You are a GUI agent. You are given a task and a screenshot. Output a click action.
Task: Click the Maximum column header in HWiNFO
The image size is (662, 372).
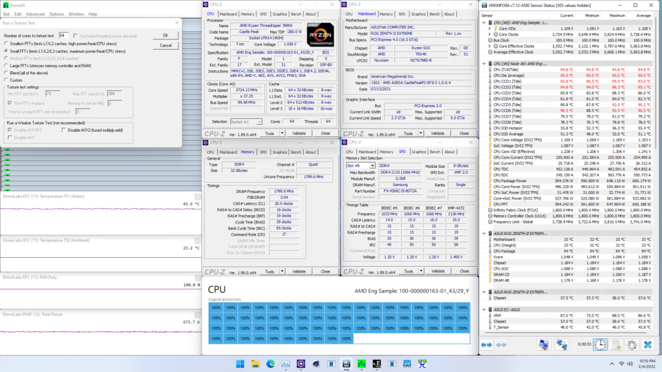coord(617,15)
